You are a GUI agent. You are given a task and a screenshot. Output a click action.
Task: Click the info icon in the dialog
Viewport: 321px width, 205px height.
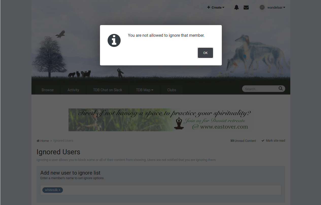[x=114, y=40]
